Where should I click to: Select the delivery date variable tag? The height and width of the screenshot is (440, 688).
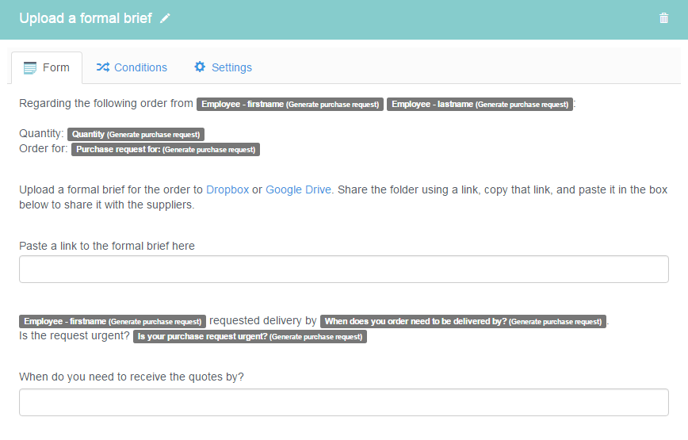[x=463, y=322]
